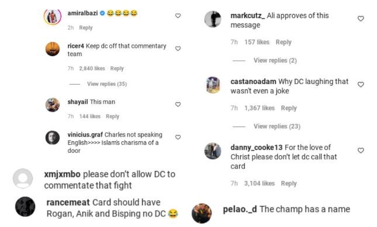Viewport: 377px width, 227px height.
Task: Open pelao._d's profile picture
Action: pyautogui.click(x=202, y=214)
